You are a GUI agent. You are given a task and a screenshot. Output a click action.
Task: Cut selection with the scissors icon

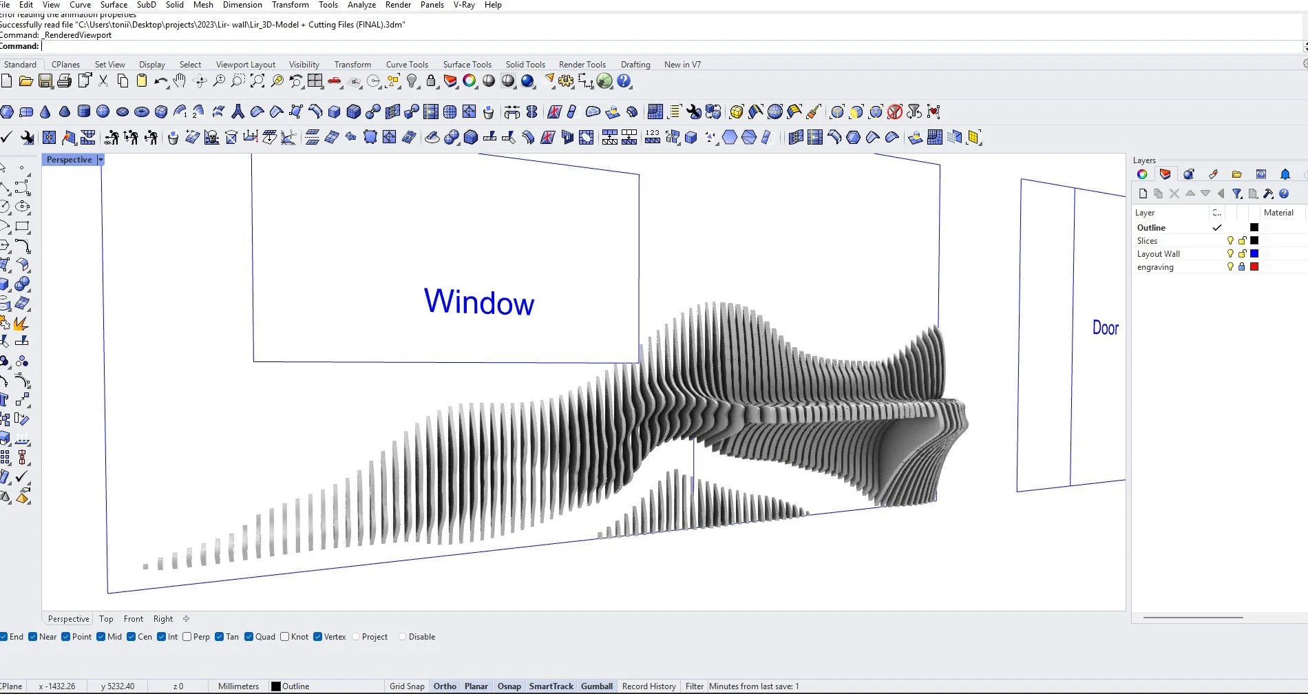pyautogui.click(x=103, y=81)
